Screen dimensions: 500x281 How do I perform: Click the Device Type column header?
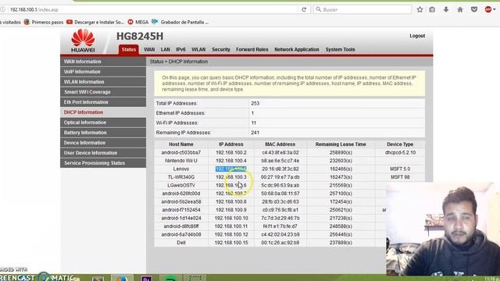[x=400, y=144]
